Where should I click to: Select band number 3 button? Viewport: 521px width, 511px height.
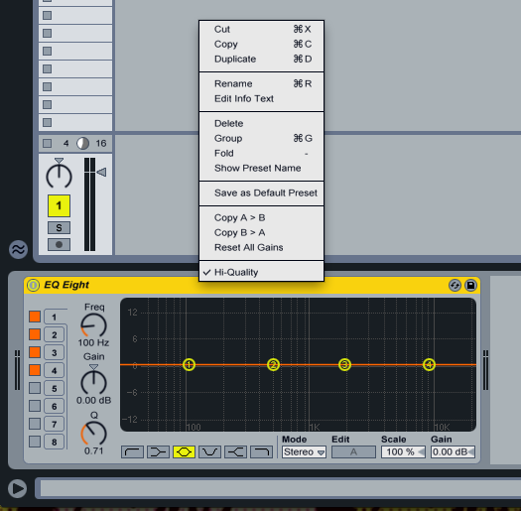(x=55, y=353)
